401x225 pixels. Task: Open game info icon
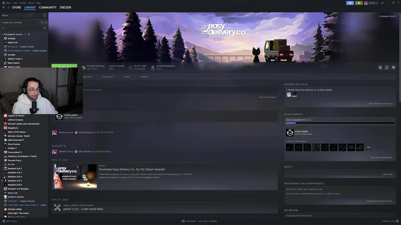[x=387, y=67]
